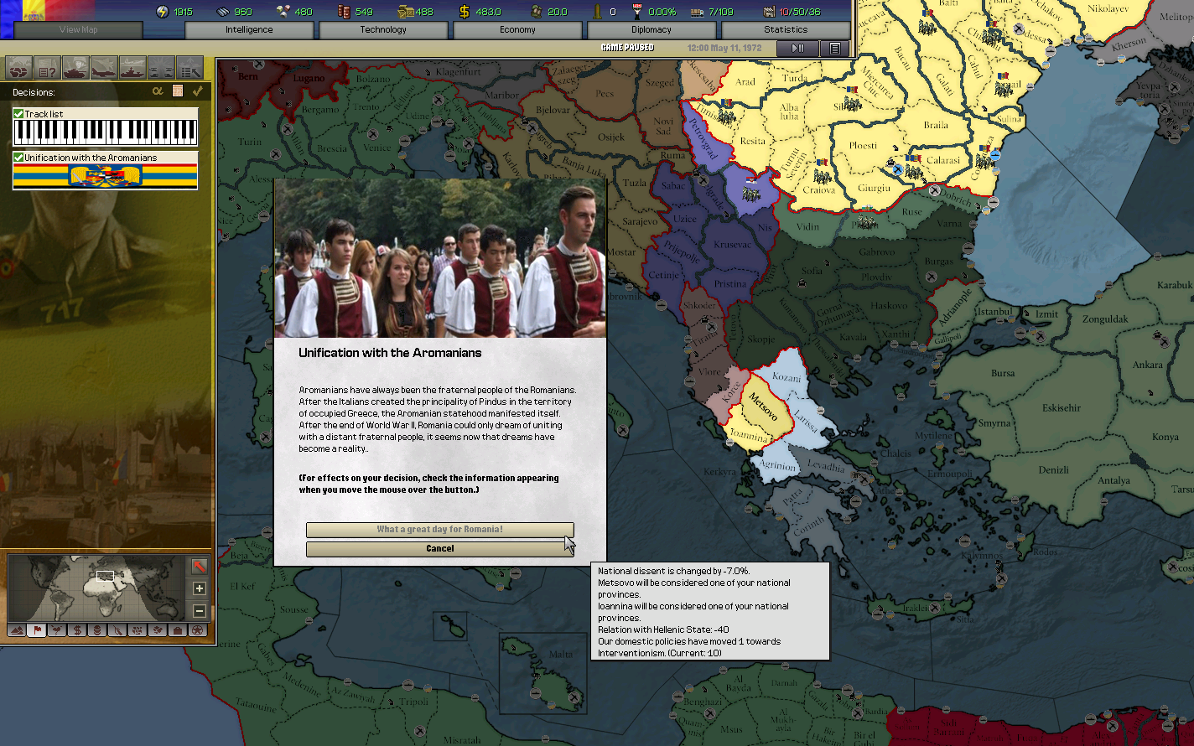Click the checkmark filter in Decisions header
1194x746 pixels.
tap(198, 91)
